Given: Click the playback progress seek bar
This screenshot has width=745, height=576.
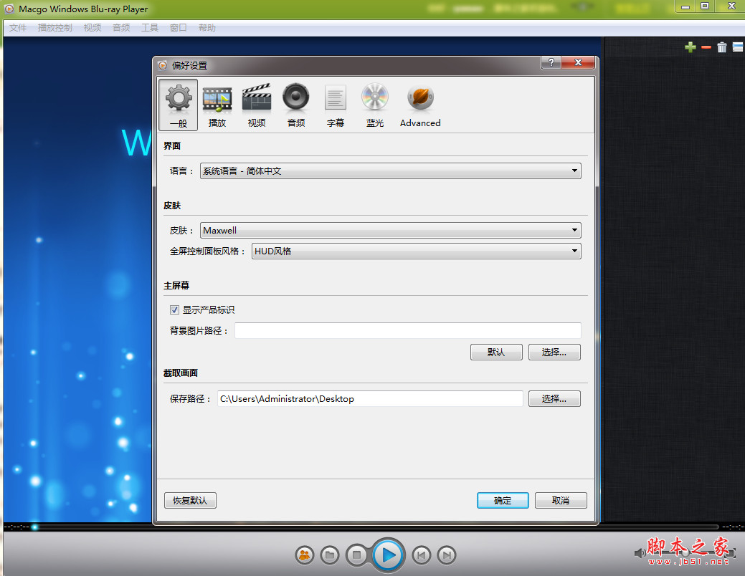Looking at the screenshot, I should [x=374, y=527].
